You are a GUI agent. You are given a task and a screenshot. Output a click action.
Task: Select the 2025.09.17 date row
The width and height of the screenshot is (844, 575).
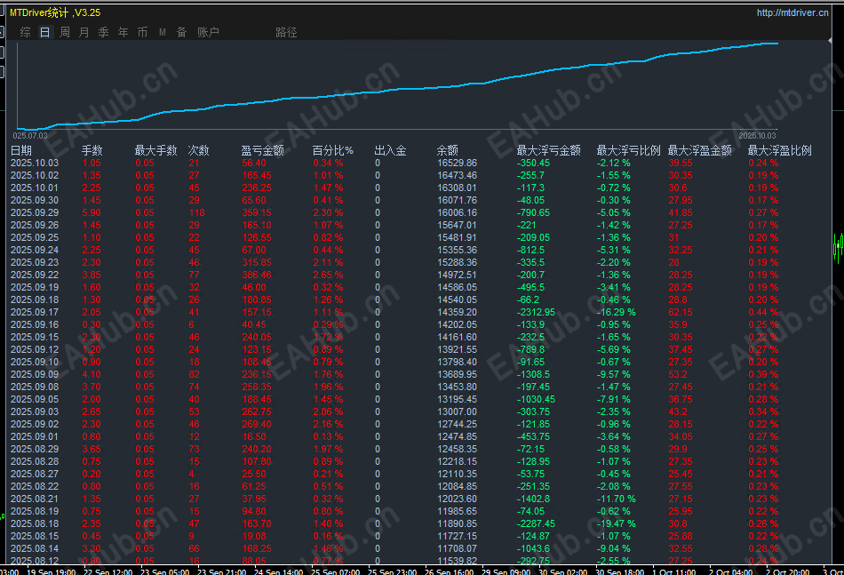coord(35,312)
